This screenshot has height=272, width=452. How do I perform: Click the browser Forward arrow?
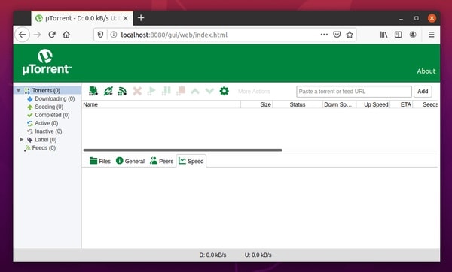coord(37,35)
